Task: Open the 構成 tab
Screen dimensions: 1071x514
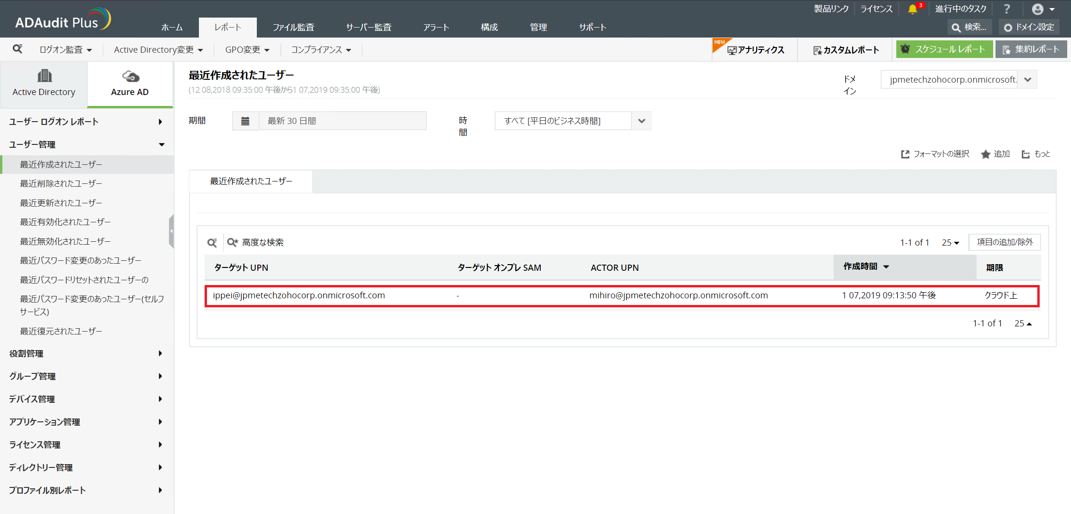Action: coord(489,28)
